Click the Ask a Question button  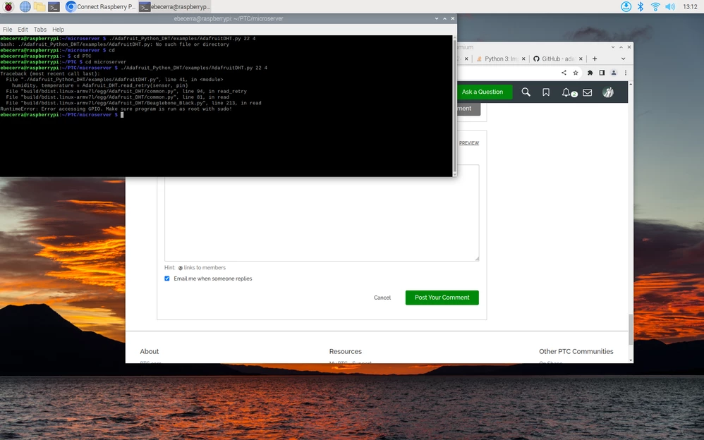[484, 92]
